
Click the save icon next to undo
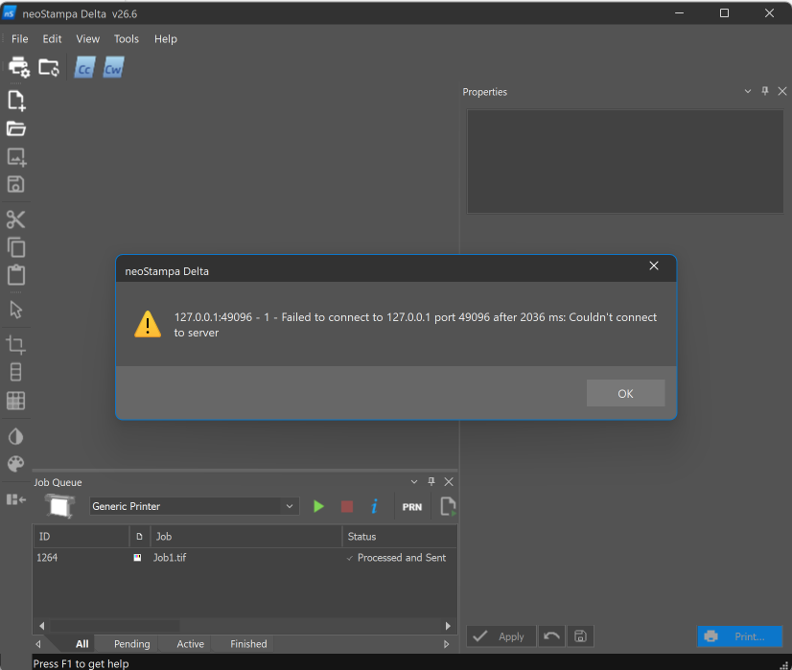tap(580, 636)
